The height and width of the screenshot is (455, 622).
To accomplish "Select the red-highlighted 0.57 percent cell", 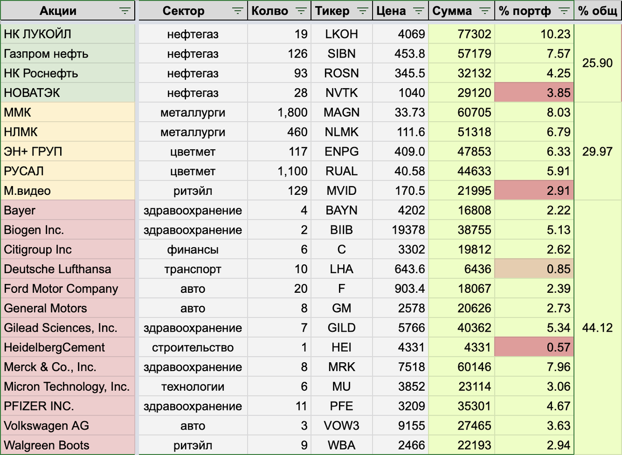I will [534, 347].
